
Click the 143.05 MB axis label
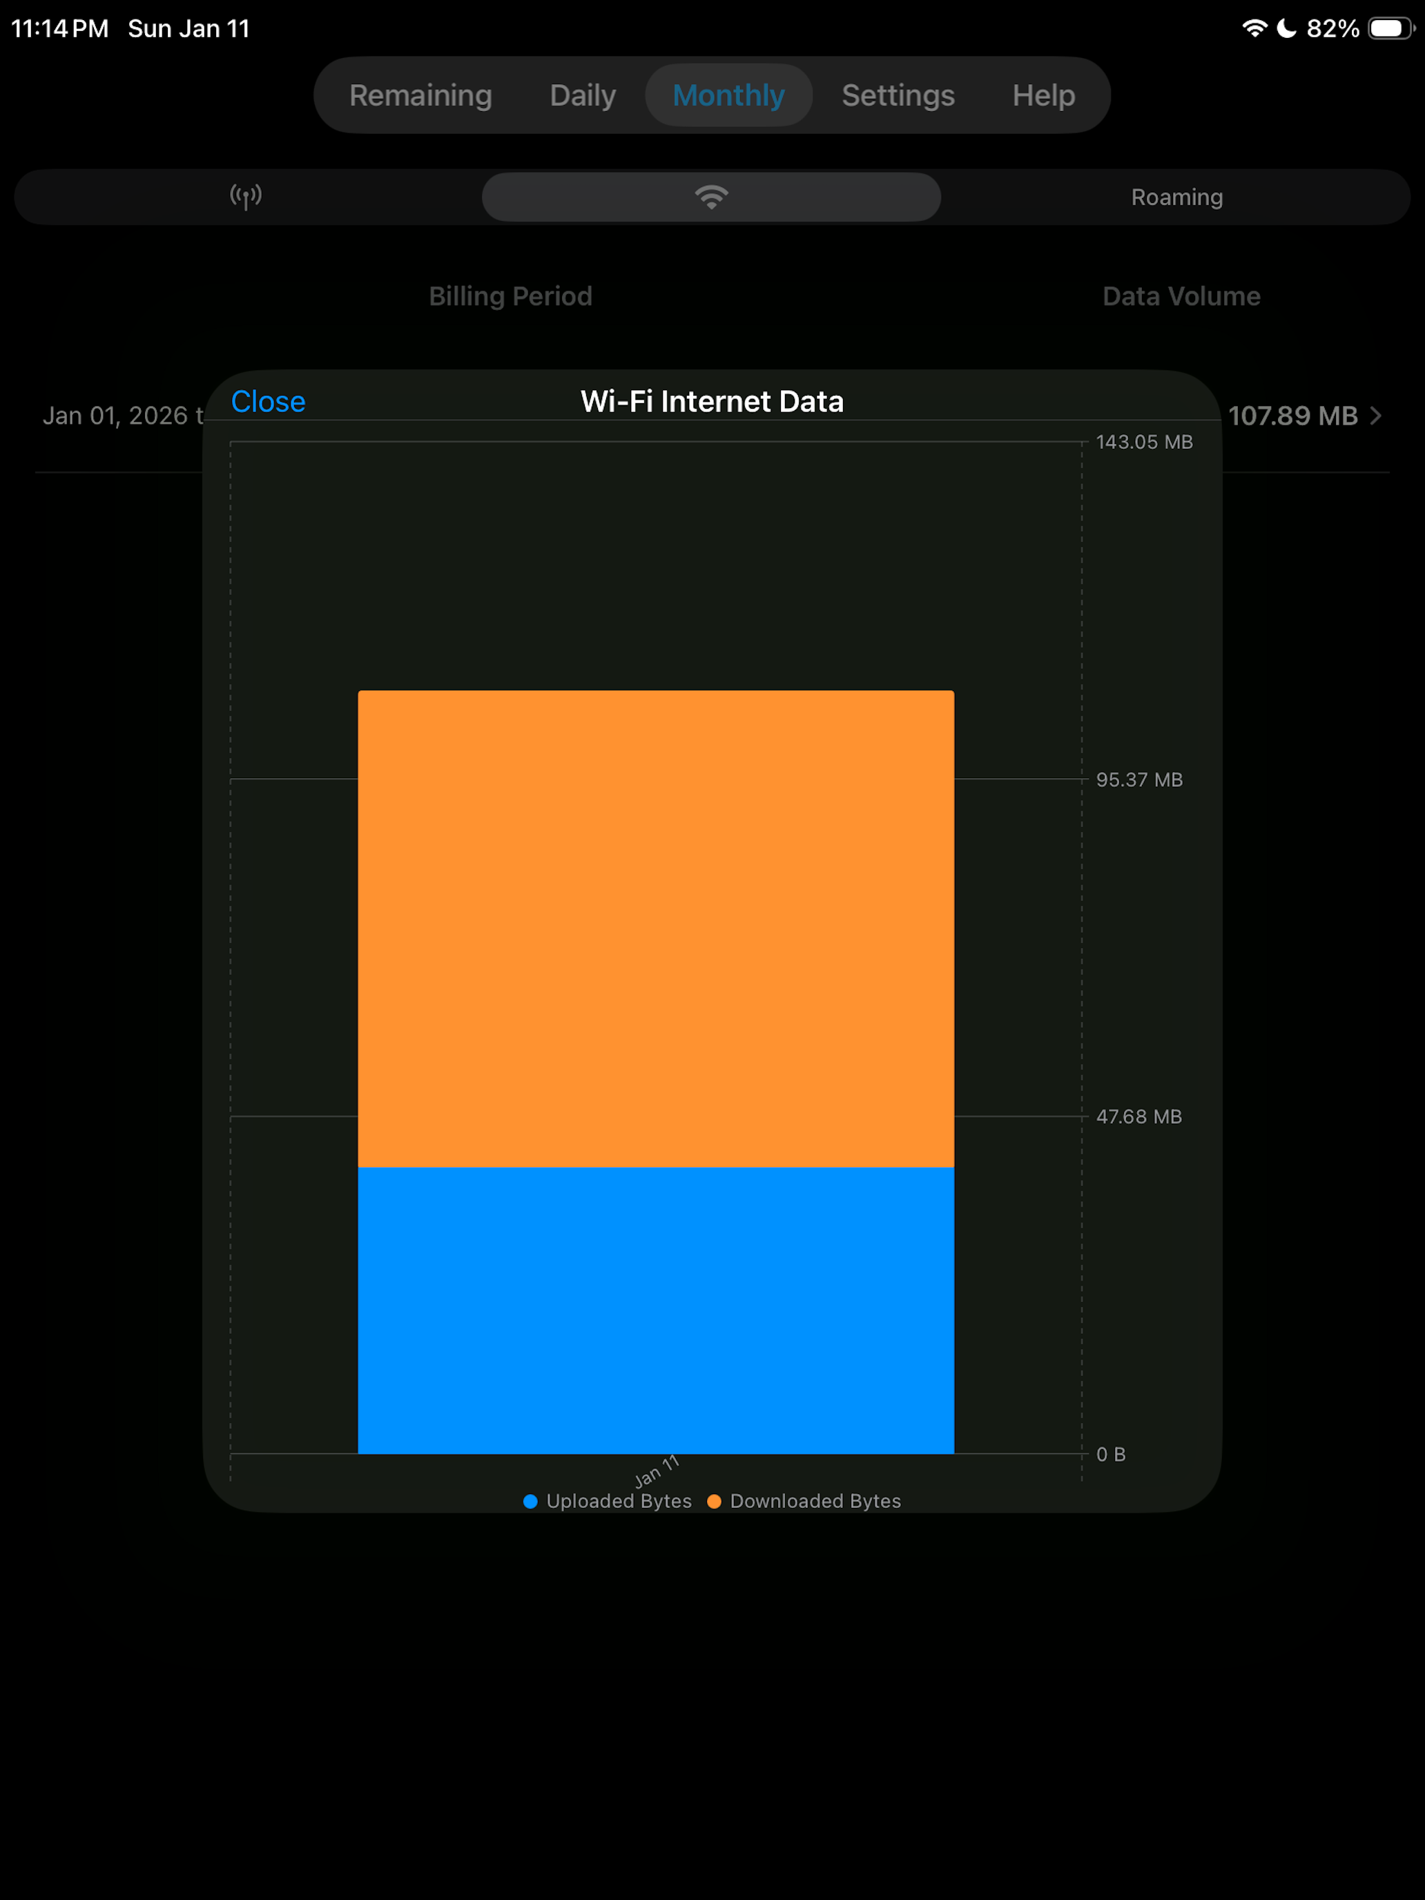point(1144,441)
